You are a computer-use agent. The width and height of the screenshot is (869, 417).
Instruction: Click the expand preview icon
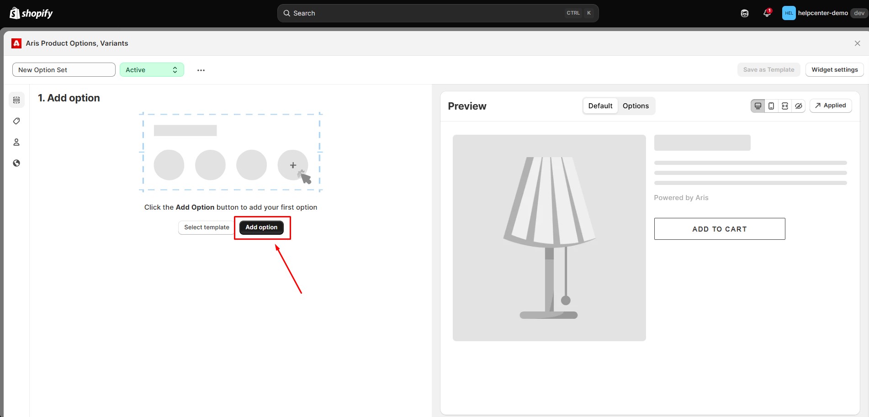click(785, 106)
